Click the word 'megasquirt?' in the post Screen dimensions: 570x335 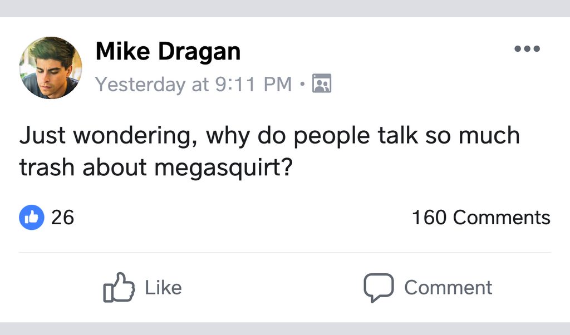[x=223, y=169]
